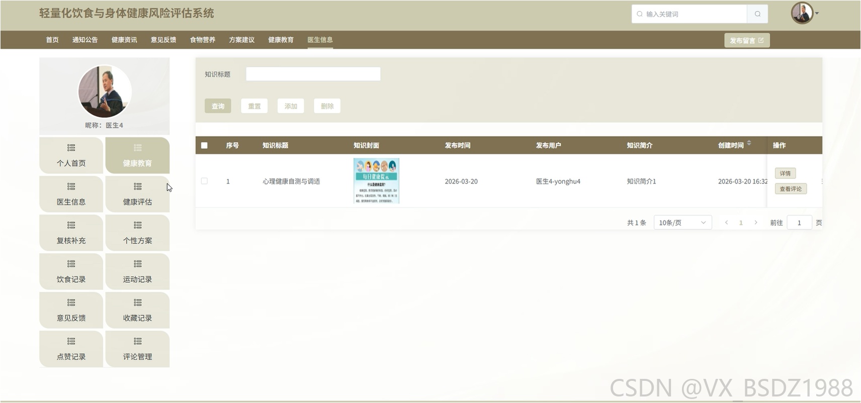Go to the previous page arrow

click(726, 223)
